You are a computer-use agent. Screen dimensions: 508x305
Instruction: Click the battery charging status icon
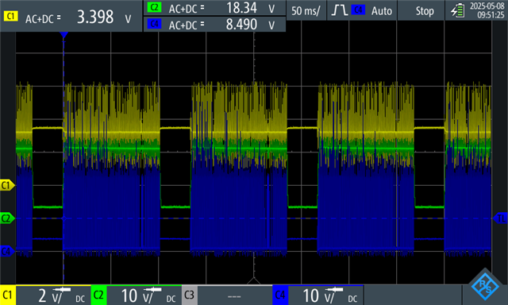(458, 10)
